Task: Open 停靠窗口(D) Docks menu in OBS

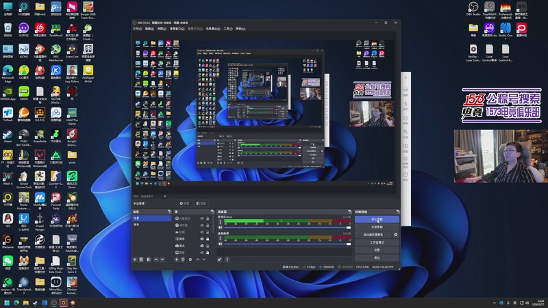Action: [x=177, y=29]
